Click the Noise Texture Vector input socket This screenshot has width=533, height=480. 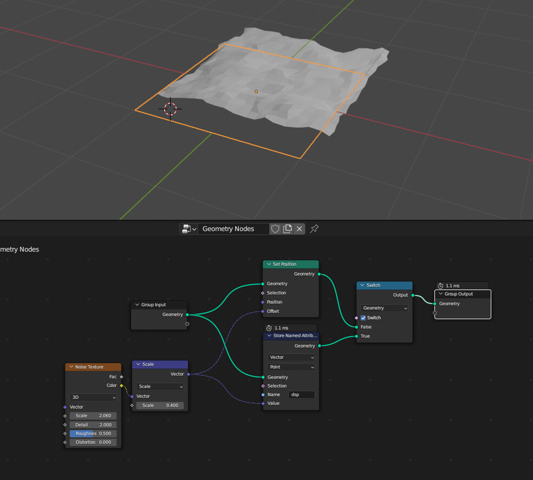[65, 407]
